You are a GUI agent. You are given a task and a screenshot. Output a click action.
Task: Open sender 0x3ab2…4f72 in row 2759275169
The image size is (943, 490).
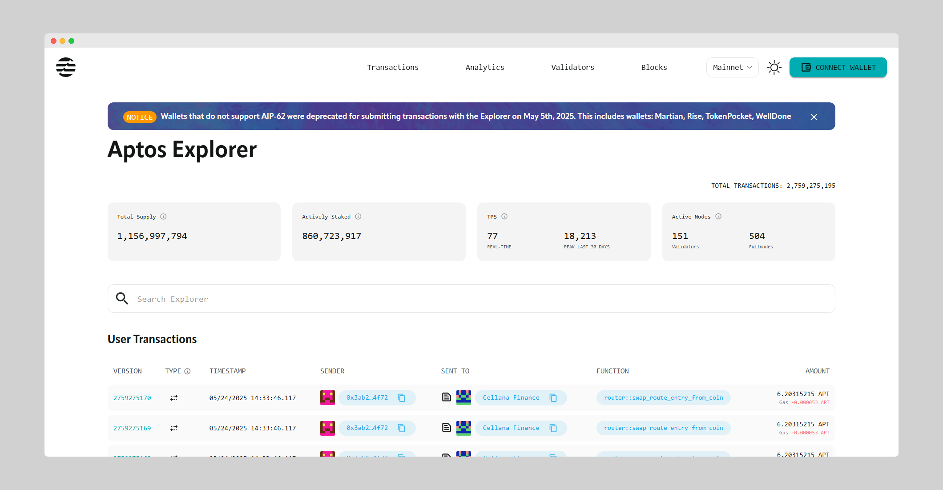coord(367,428)
